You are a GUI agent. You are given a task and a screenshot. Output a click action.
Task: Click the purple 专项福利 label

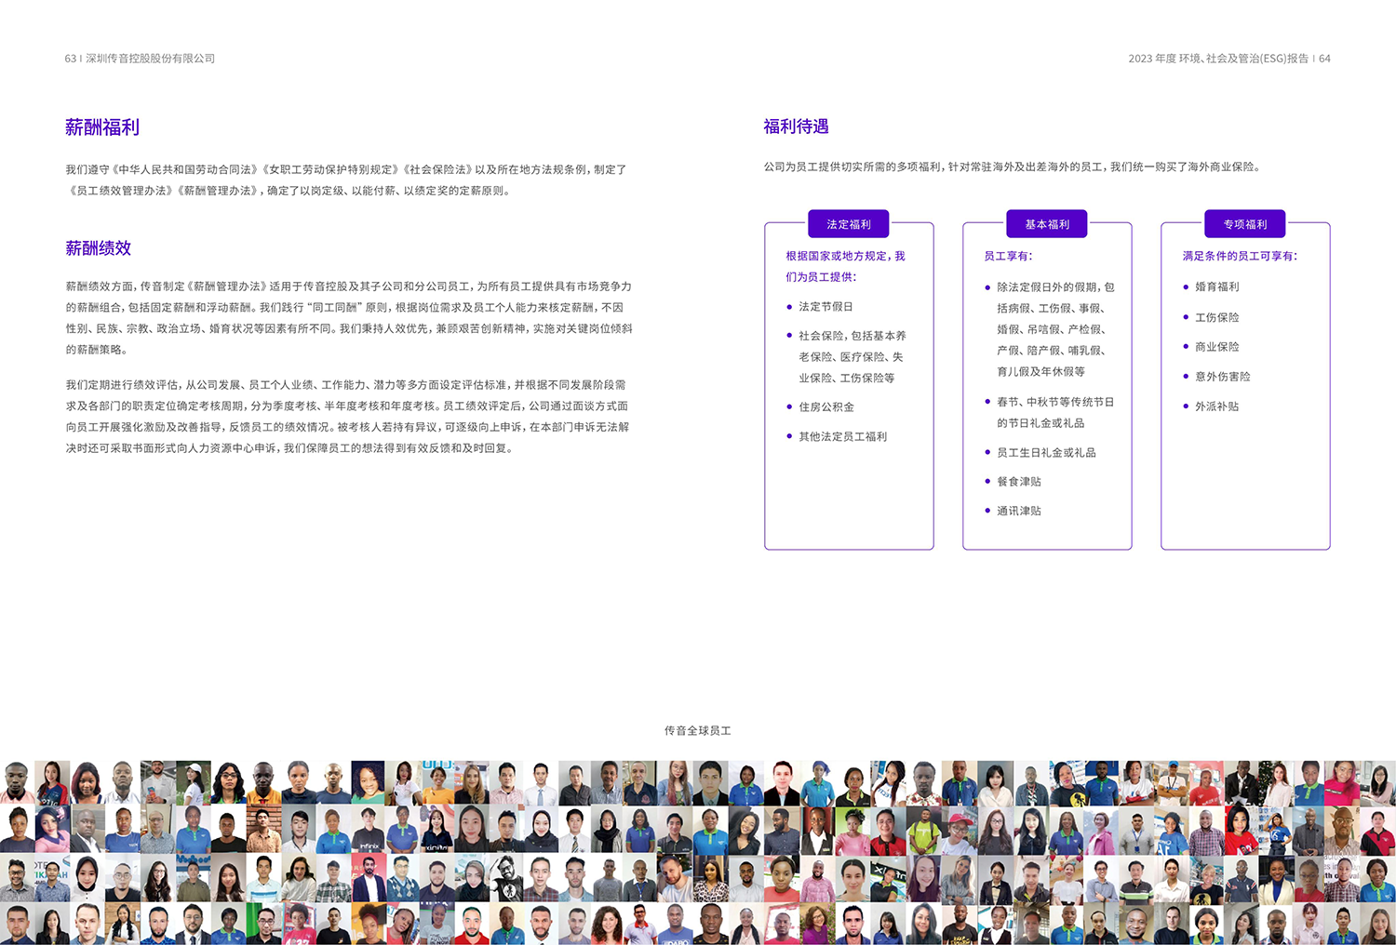(x=1245, y=224)
